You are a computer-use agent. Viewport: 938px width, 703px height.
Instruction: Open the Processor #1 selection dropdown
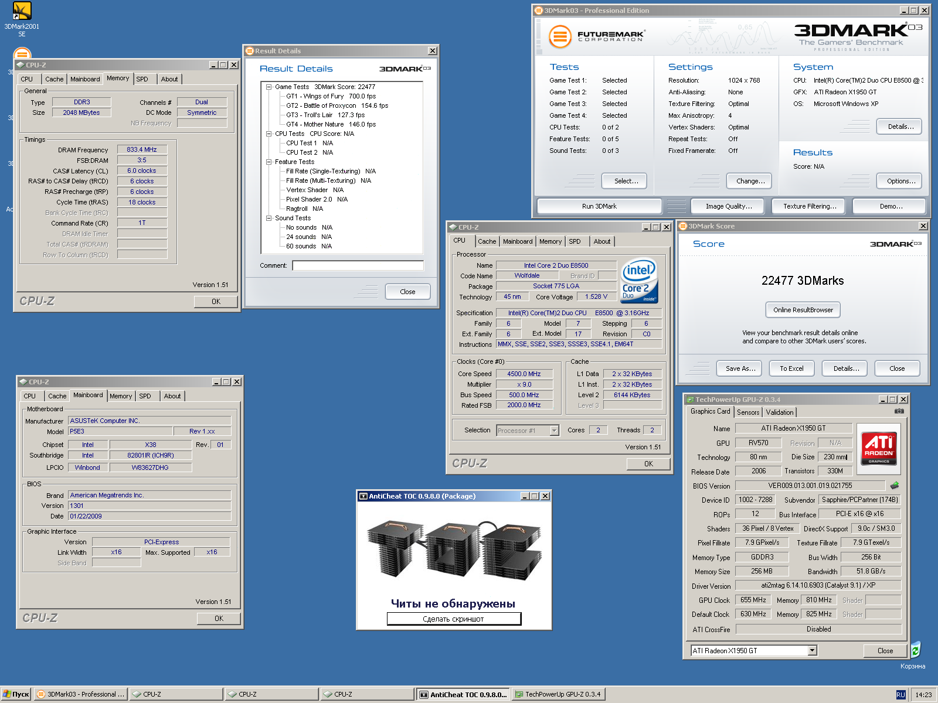(554, 431)
